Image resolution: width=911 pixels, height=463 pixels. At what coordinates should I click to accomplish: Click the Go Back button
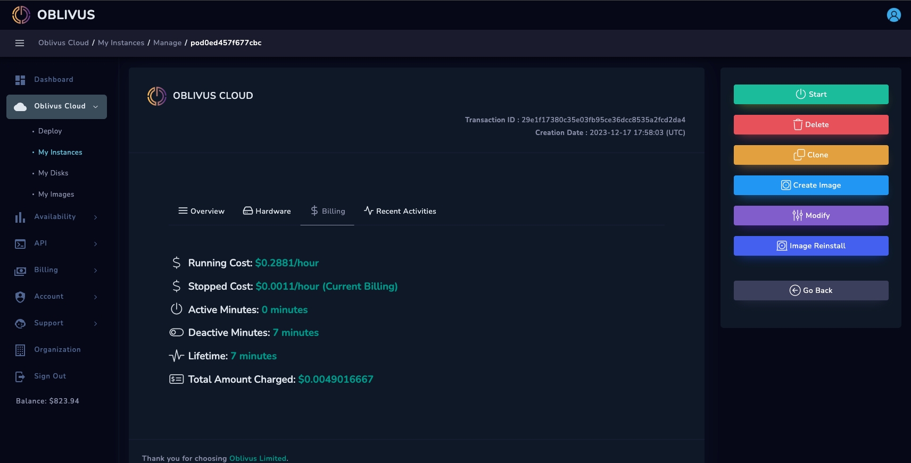point(811,290)
